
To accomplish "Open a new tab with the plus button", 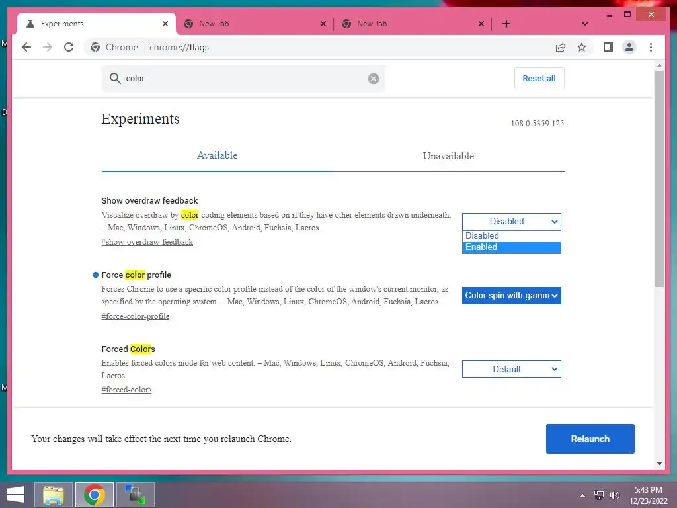I will pyautogui.click(x=506, y=24).
